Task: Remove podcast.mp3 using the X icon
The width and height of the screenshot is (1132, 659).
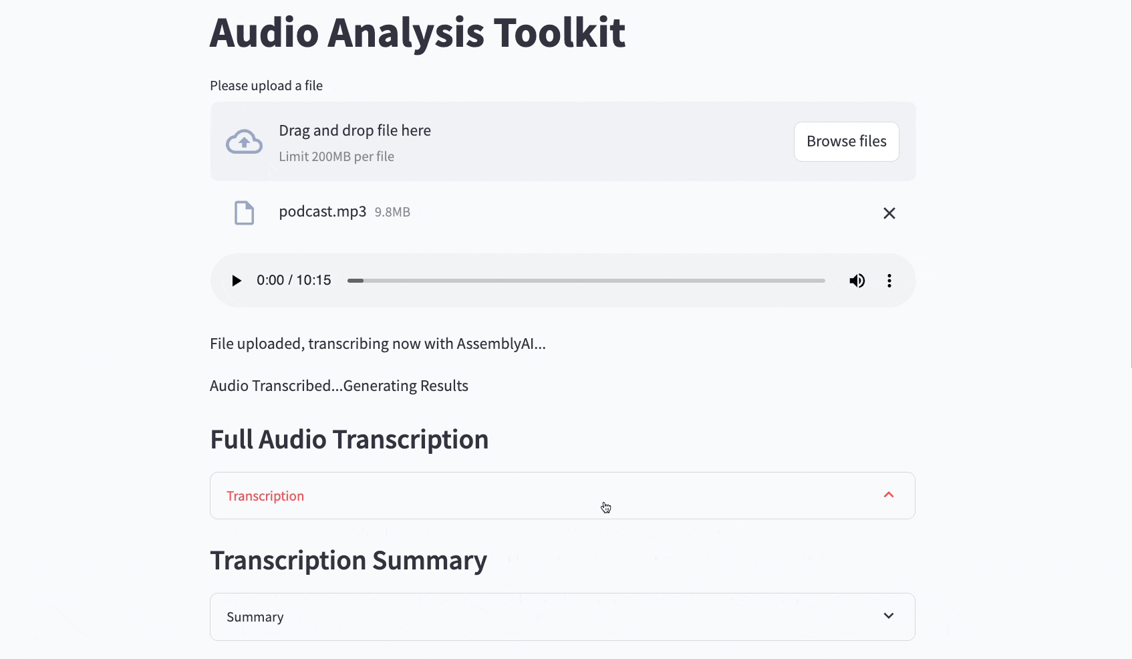Action: click(889, 213)
